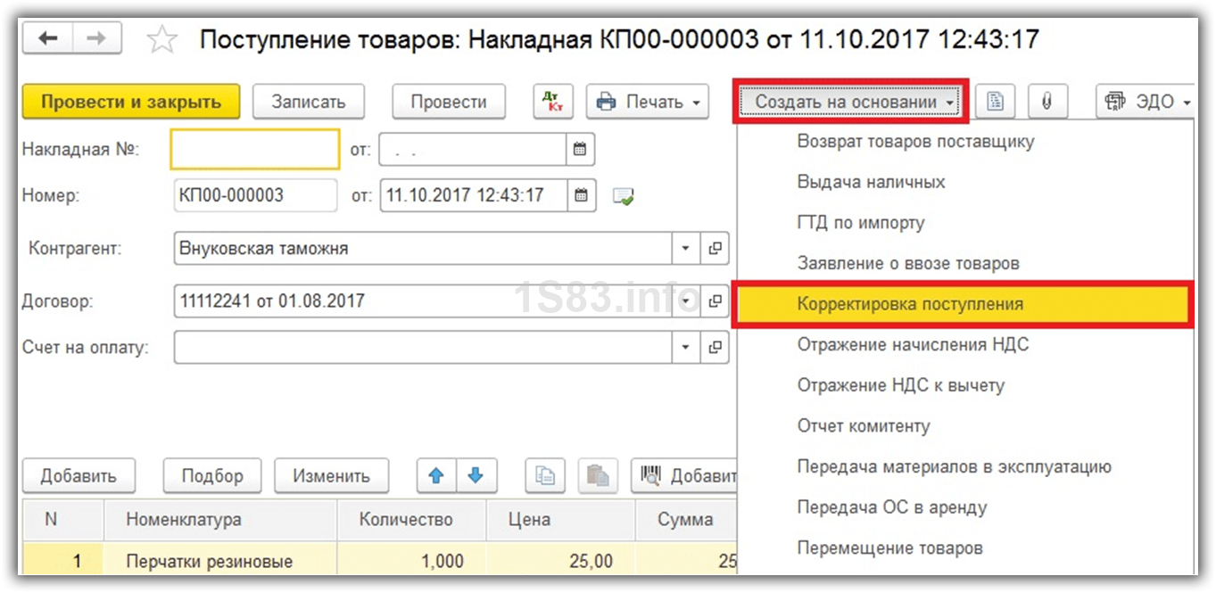1216x593 pixels.
Task: Click the back navigation arrow
Action: point(47,39)
